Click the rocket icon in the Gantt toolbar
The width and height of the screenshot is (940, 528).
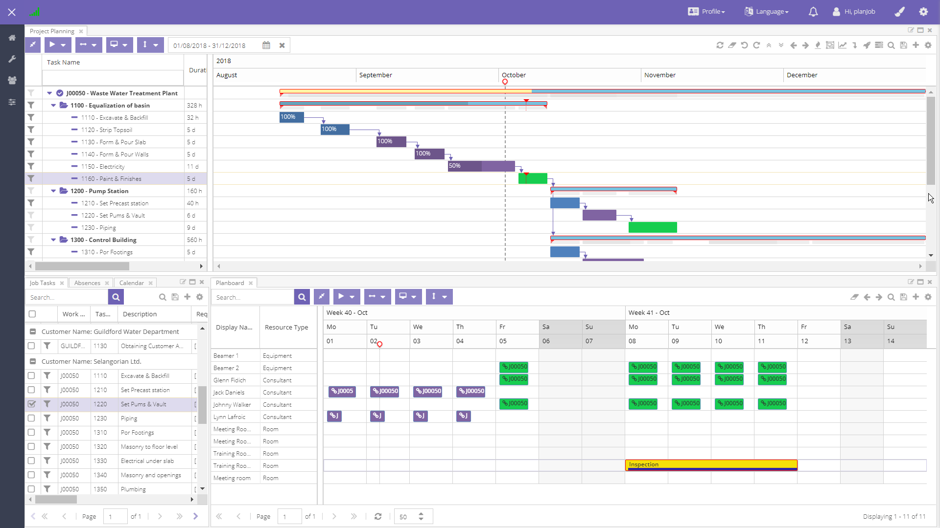867,45
